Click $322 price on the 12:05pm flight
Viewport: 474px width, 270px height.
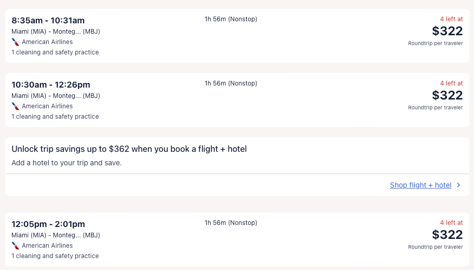tap(447, 235)
